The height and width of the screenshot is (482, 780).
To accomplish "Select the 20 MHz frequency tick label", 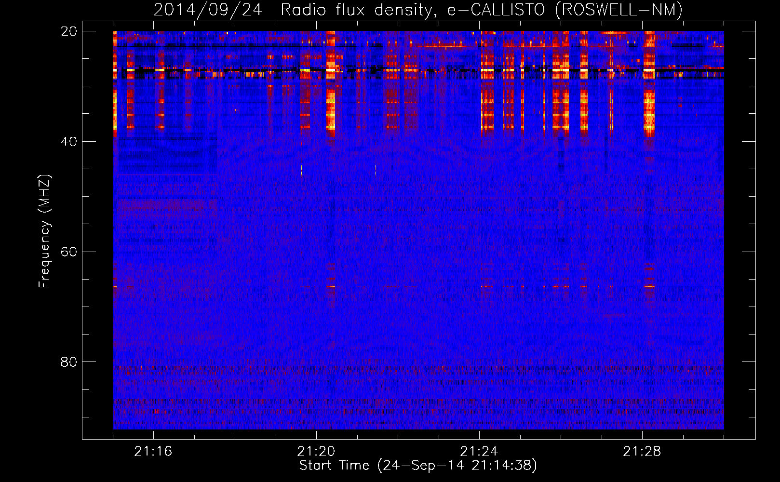I will pos(69,31).
